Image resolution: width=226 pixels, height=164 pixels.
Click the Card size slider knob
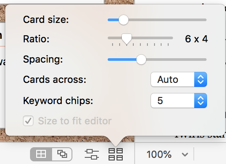coord(124,20)
